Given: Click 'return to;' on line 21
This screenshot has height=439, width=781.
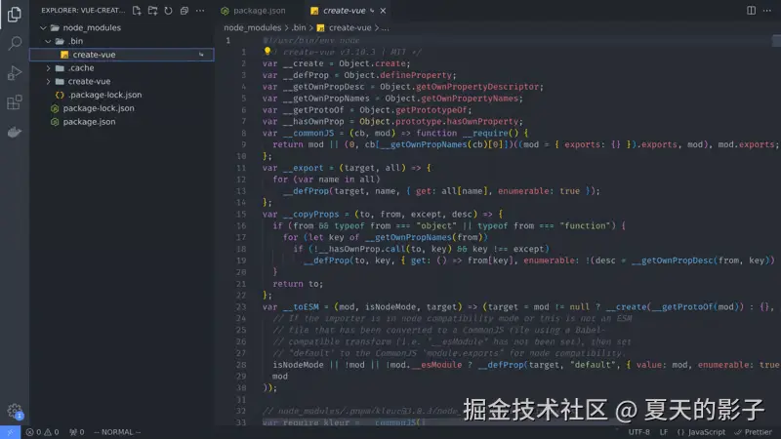Looking at the screenshot, I should 298,284.
